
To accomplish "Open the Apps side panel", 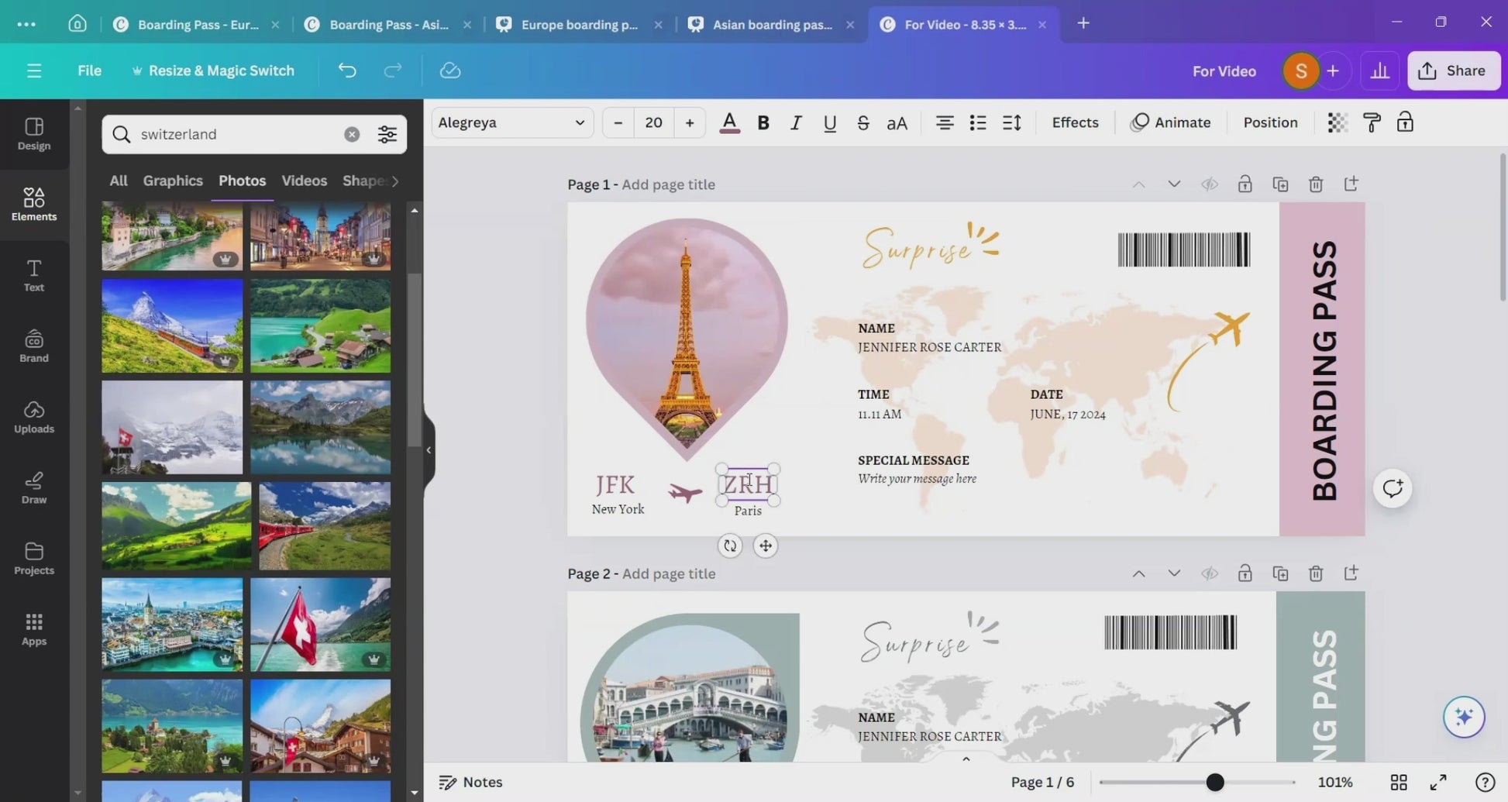I will (34, 629).
